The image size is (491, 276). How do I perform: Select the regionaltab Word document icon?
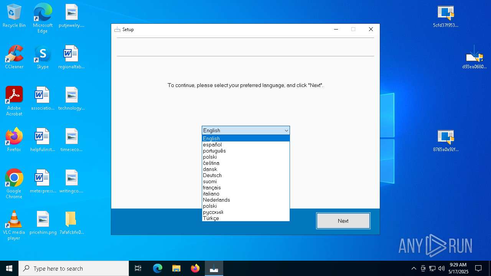pyautogui.click(x=71, y=58)
